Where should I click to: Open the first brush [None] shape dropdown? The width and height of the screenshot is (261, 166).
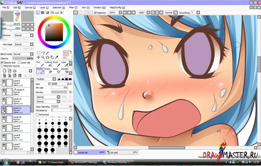(48, 97)
